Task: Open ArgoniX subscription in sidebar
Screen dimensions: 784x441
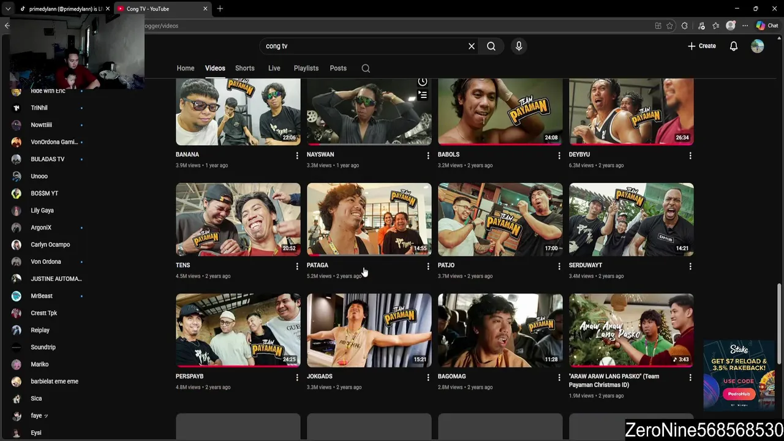Action: (41, 227)
